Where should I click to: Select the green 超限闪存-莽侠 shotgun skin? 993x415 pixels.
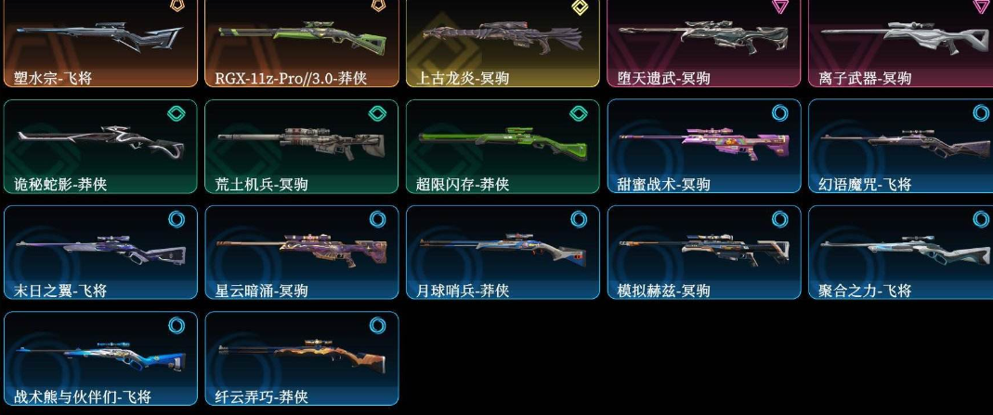point(503,146)
